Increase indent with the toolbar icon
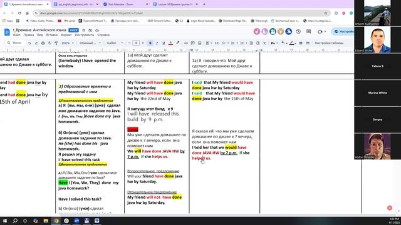Image resolution: width=401 pixels, height=225 pixels. point(258,43)
